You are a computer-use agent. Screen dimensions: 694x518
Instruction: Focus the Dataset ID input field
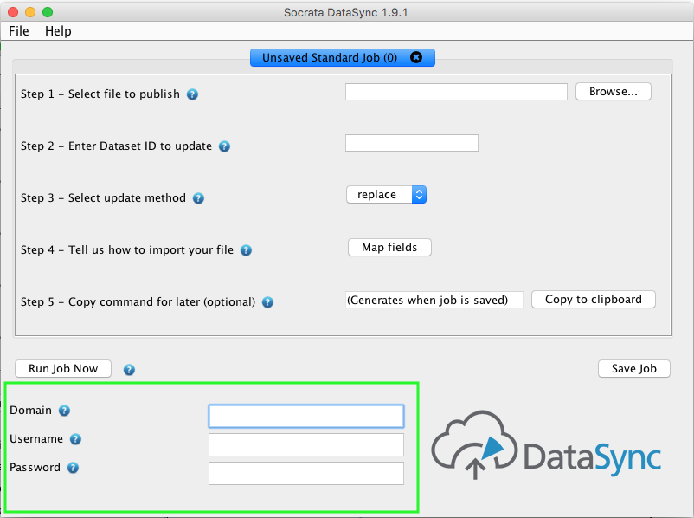(412, 143)
